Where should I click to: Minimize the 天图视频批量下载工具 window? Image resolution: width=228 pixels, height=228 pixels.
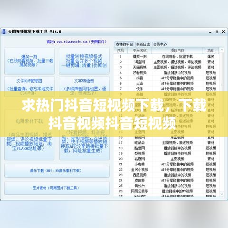click(x=210, y=32)
